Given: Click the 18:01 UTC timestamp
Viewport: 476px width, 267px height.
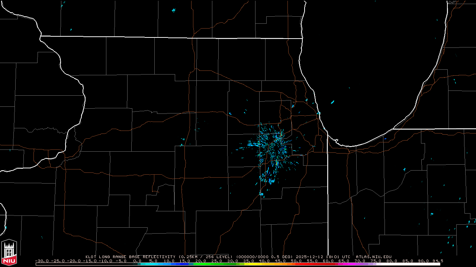Looking at the screenshot, I should point(338,257).
